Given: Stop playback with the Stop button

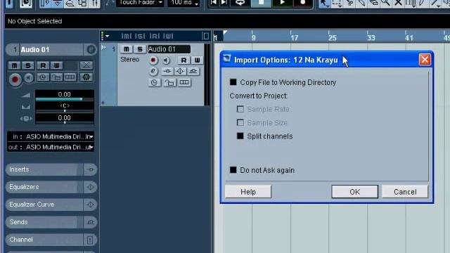Looking at the screenshot, I should (x=261, y=3).
